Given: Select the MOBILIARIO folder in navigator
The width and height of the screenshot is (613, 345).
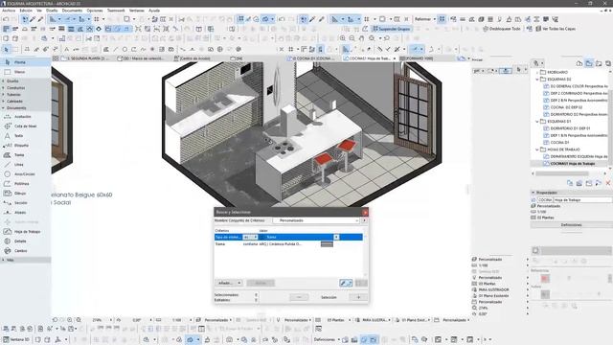Looking at the screenshot, I should click(x=557, y=72).
